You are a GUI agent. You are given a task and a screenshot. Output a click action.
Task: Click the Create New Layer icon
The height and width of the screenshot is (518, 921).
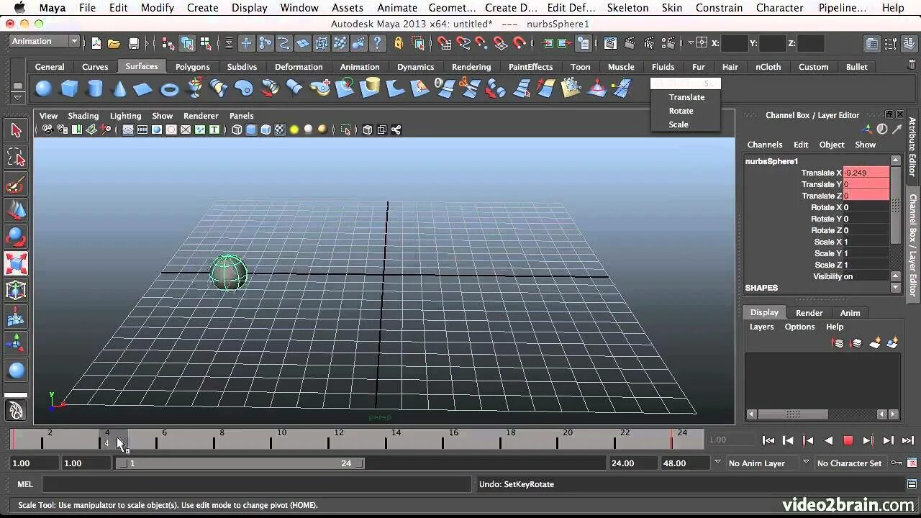[x=875, y=343]
